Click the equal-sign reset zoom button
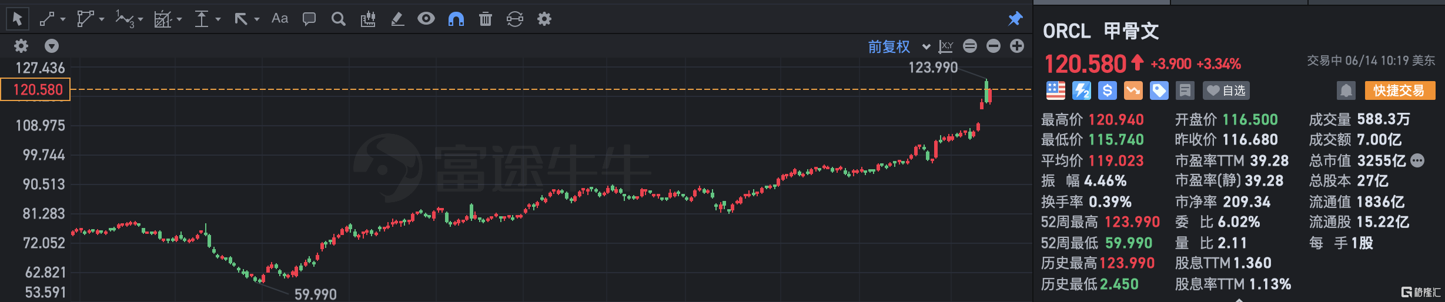 [x=970, y=46]
